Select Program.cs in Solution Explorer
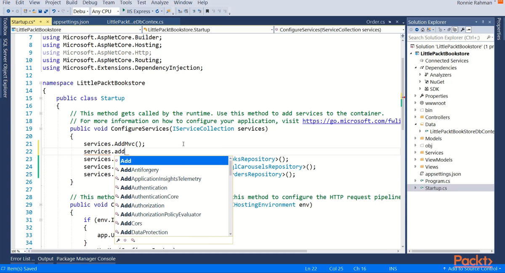505x273 pixels. (437, 181)
